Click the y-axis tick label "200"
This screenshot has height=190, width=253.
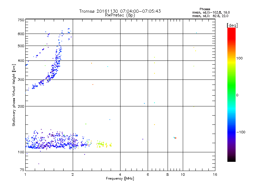click(21, 106)
